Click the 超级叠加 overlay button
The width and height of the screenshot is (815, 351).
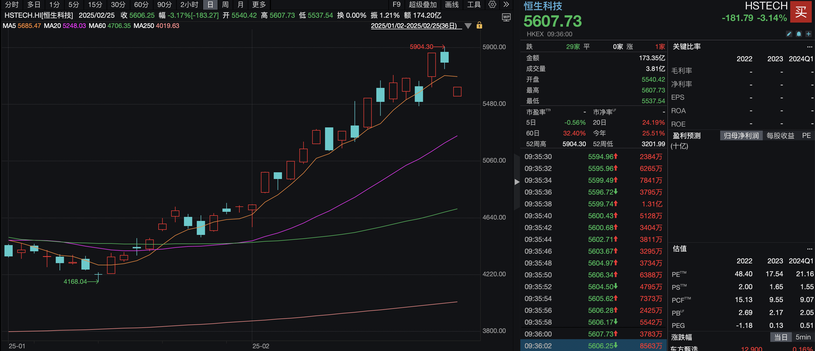[423, 4]
